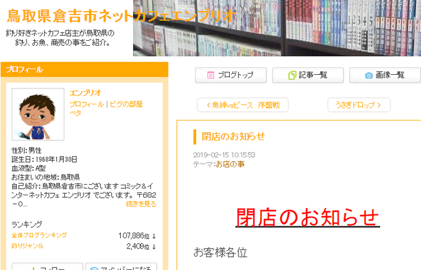Open the プロフィール link beside the avatar
This screenshot has width=421, height=270.
[87, 104]
